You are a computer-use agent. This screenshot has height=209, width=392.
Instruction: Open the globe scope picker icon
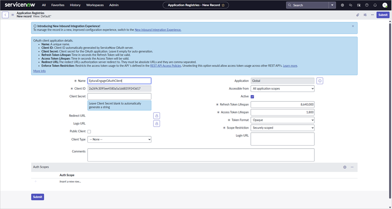(342, 5)
